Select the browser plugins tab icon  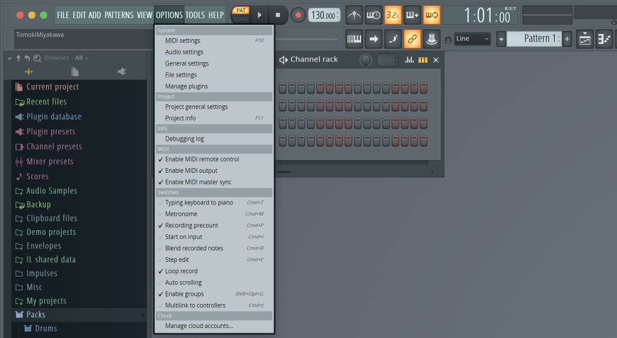pyautogui.click(x=122, y=71)
